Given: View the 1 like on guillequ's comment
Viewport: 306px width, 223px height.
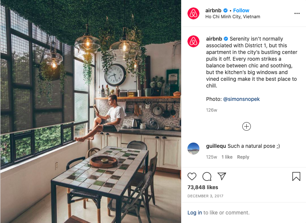Looking at the screenshot, I should coord(227,157).
